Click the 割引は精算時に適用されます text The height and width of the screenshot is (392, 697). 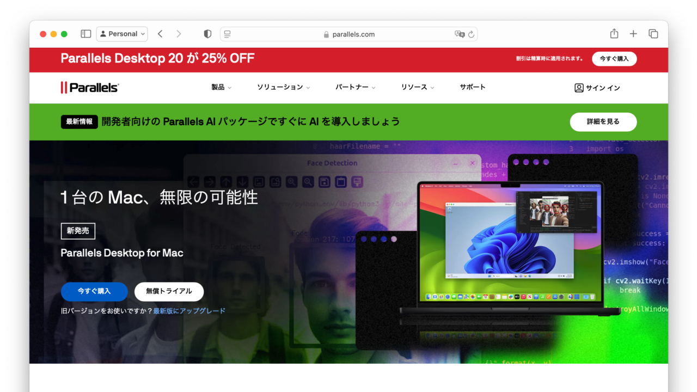tap(549, 59)
